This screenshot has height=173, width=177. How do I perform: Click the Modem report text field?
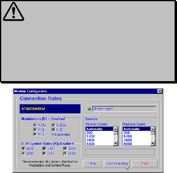[x=124, y=109]
